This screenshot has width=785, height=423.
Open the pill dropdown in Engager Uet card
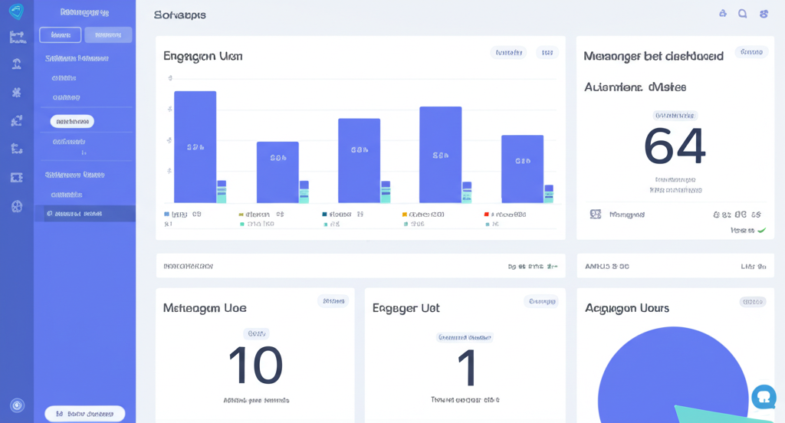pos(541,302)
